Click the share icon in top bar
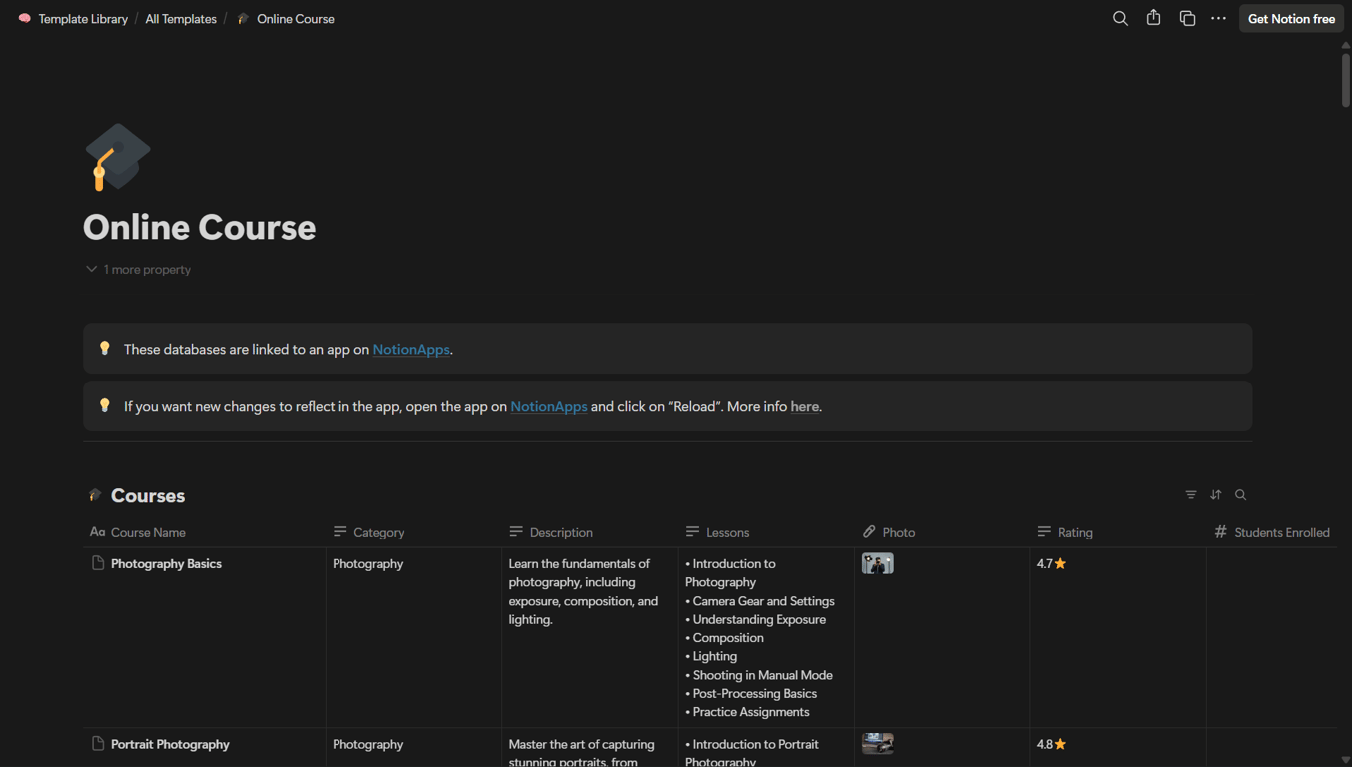The image size is (1352, 767). 1153,18
